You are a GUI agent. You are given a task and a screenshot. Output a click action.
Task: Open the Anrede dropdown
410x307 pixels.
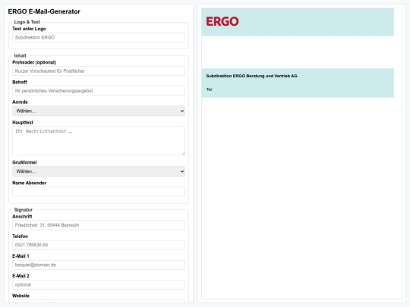click(x=99, y=111)
